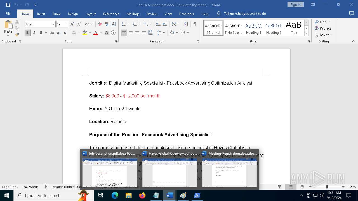The width and height of the screenshot is (358, 201).
Task: Open the font size dropdown showing 12
Action: click(66, 24)
